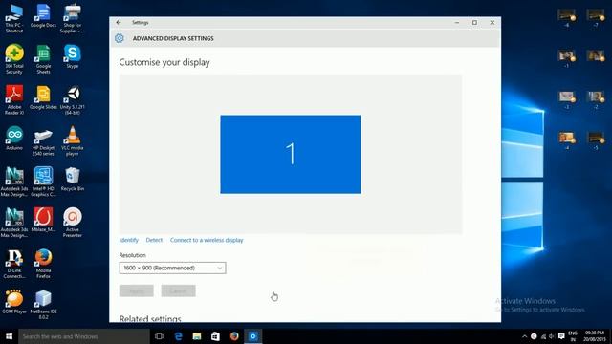
Task: Click the greyed Apply button
Action: [136, 290]
